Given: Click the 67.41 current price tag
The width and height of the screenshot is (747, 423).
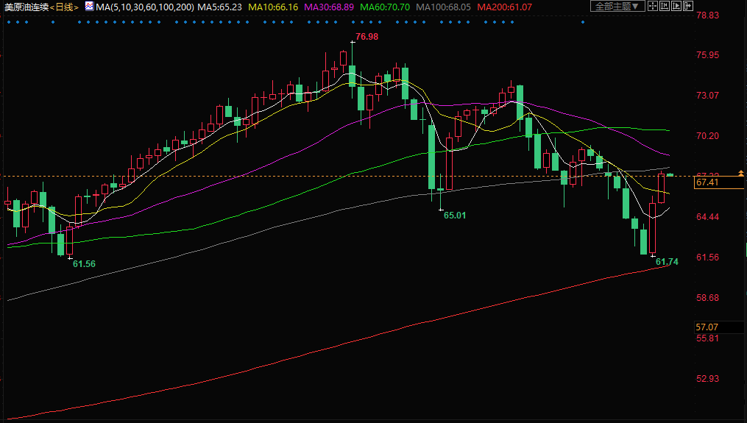Looking at the screenshot, I should [x=708, y=182].
